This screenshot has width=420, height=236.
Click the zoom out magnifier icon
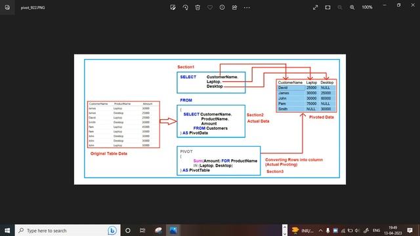coord(340,7)
